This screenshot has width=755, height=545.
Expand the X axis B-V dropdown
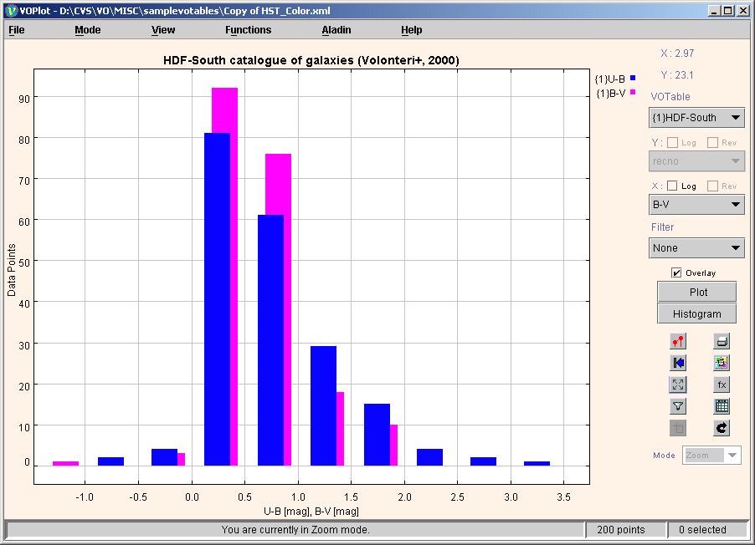point(696,205)
